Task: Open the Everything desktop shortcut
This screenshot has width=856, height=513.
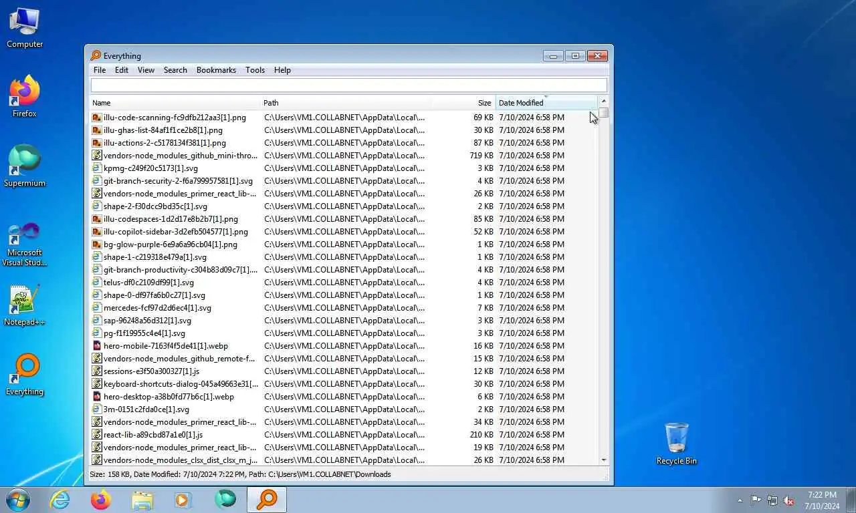Action: point(25,375)
